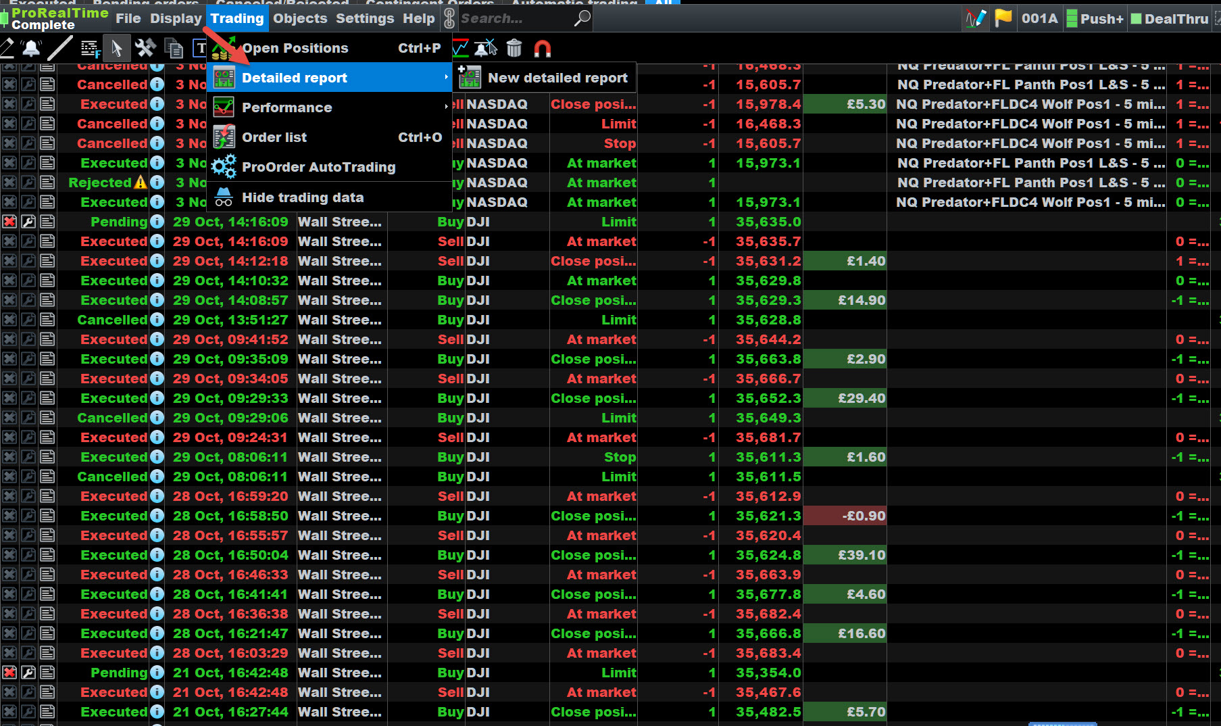Image resolution: width=1221 pixels, height=726 pixels.
Task: Click the chart drawing pencil icon
Action: (975, 18)
